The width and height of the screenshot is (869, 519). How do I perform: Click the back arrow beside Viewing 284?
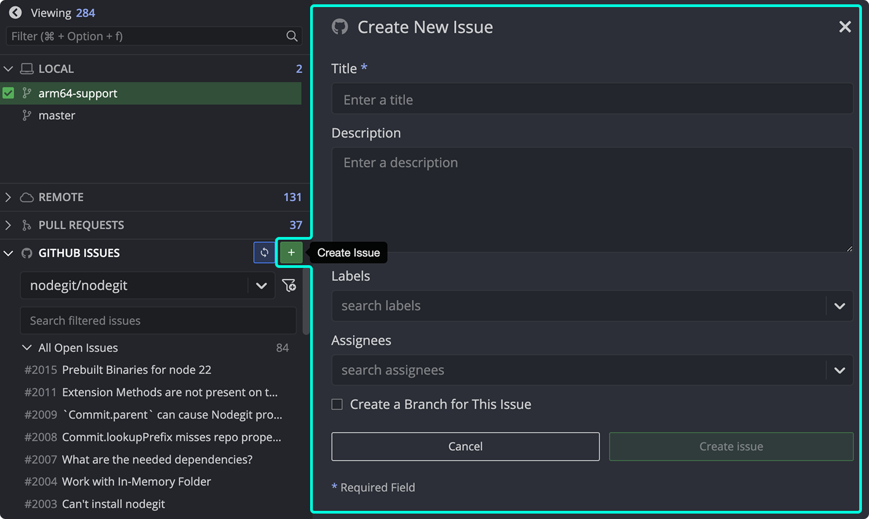[x=15, y=12]
